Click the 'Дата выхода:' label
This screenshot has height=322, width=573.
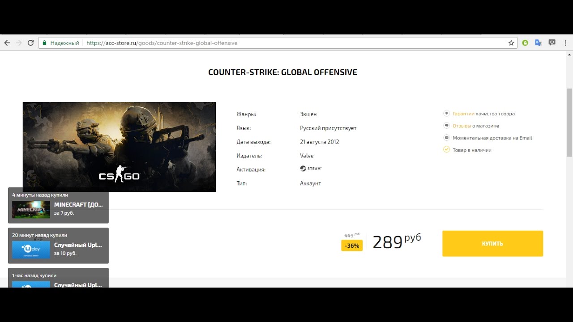coord(253,142)
